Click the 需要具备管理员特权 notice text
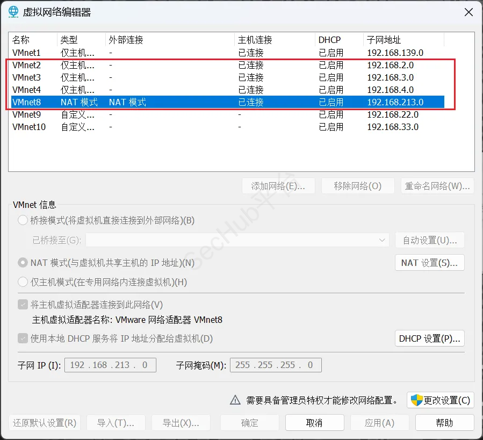 tap(322, 400)
